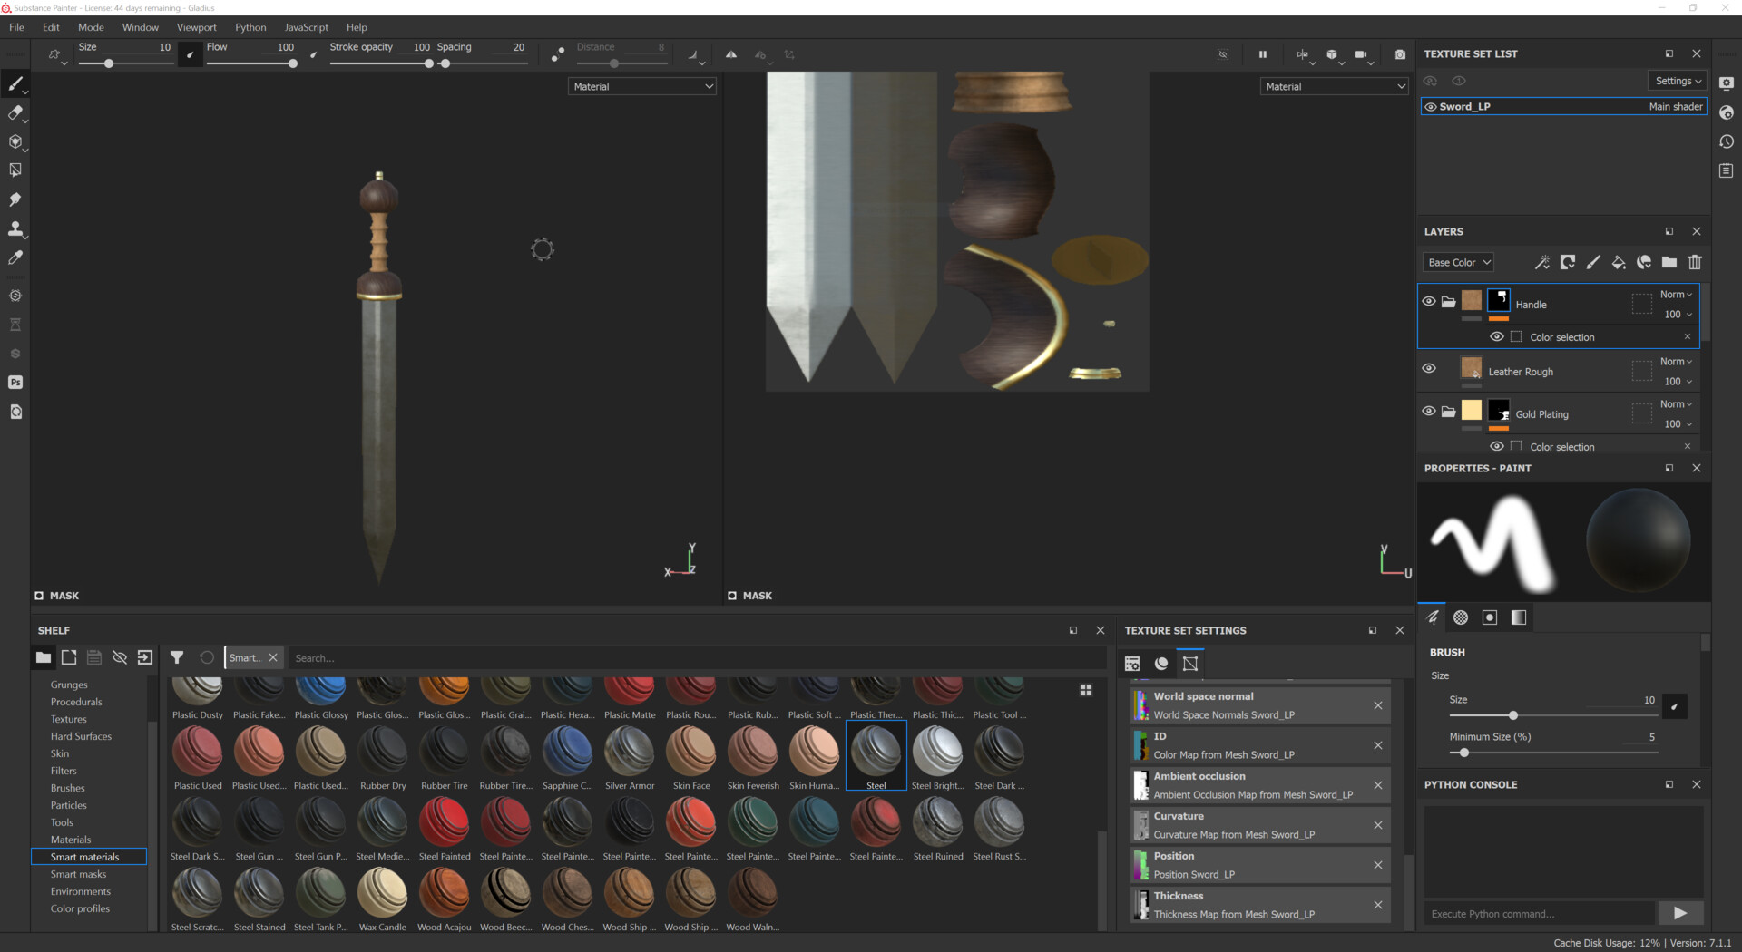
Task: Open the Norm blend mode dropdown for Handle layer
Action: 1674,294
